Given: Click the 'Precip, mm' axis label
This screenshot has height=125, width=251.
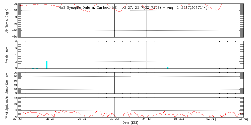Looking at the screenshot, I should point(7,55).
